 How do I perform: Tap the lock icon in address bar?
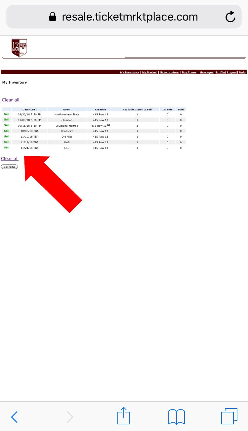point(53,17)
